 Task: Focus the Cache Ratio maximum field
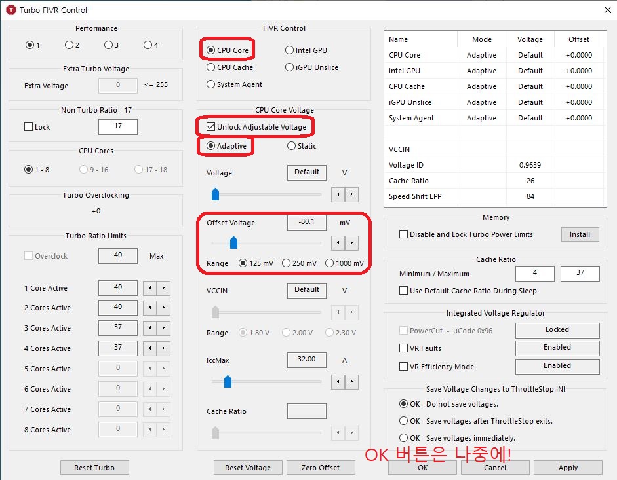pyautogui.click(x=580, y=273)
